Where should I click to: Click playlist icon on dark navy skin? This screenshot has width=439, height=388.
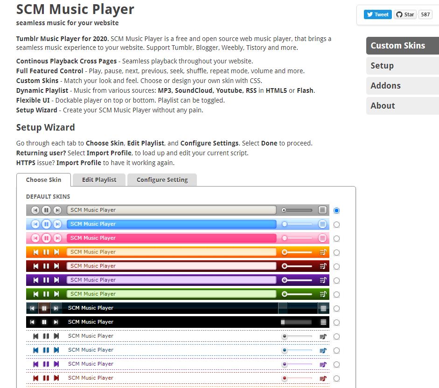323,308
